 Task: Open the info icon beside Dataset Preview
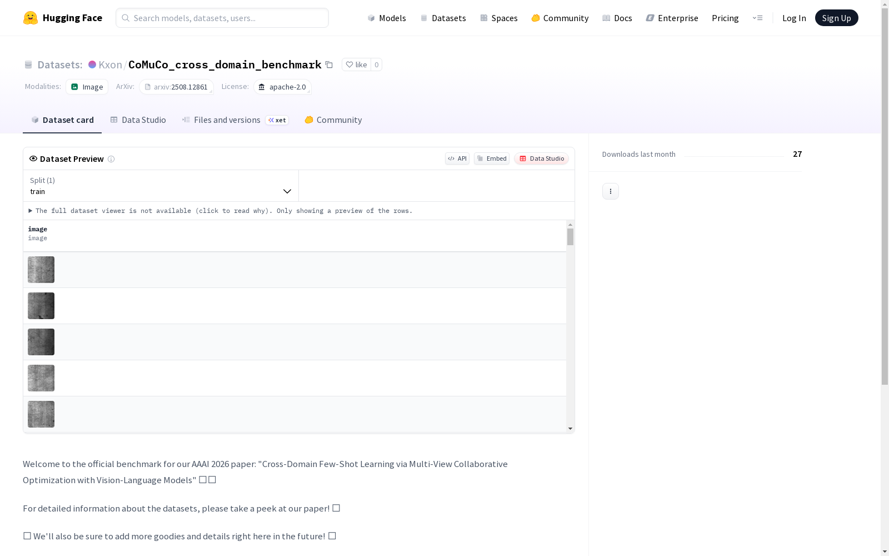coord(111,159)
